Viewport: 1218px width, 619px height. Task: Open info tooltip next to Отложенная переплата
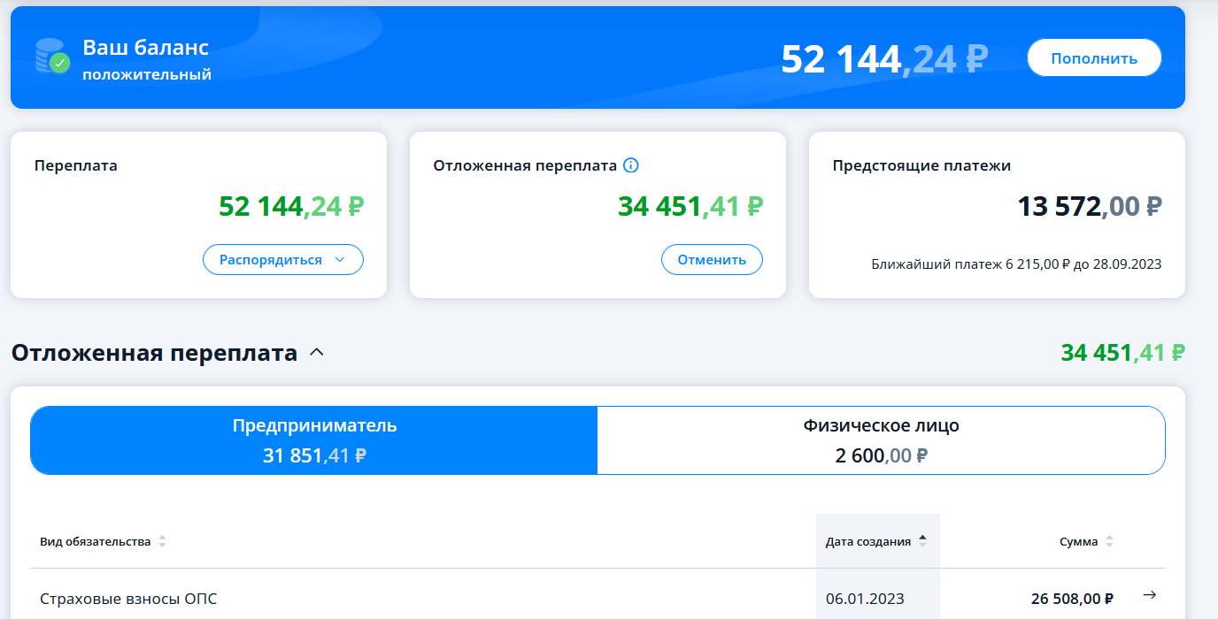click(x=631, y=165)
